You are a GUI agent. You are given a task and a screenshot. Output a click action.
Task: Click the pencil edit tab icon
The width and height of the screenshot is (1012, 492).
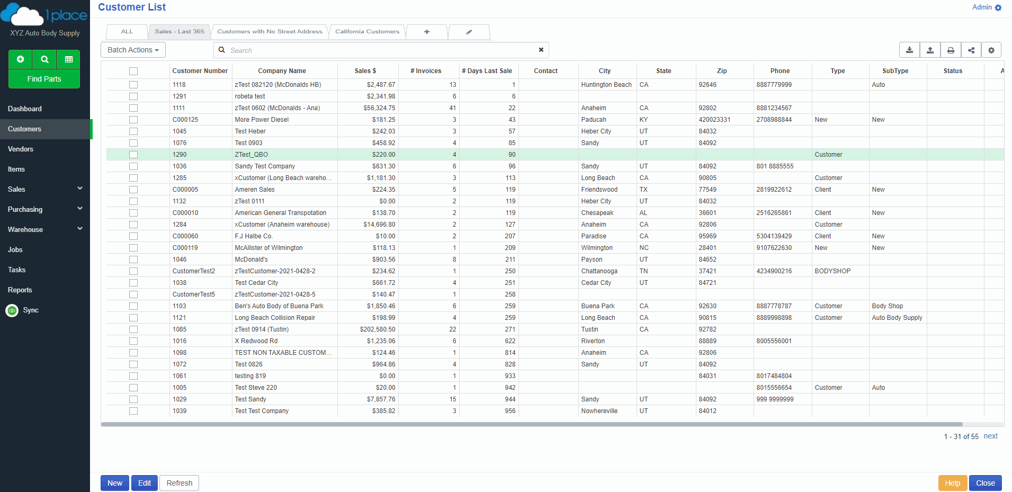click(x=469, y=32)
